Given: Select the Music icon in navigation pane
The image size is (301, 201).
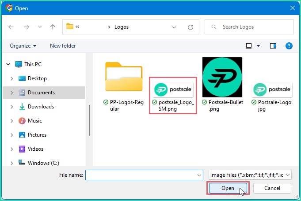Looking at the screenshot, I should tap(22, 121).
